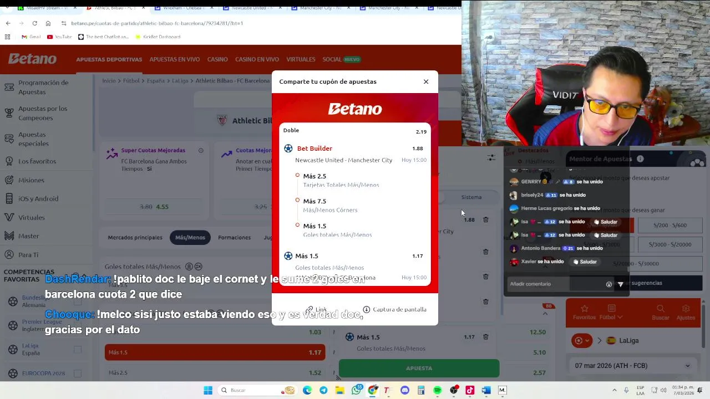Click the LaLiga breadcrumb link
710x399 pixels.
pos(180,81)
